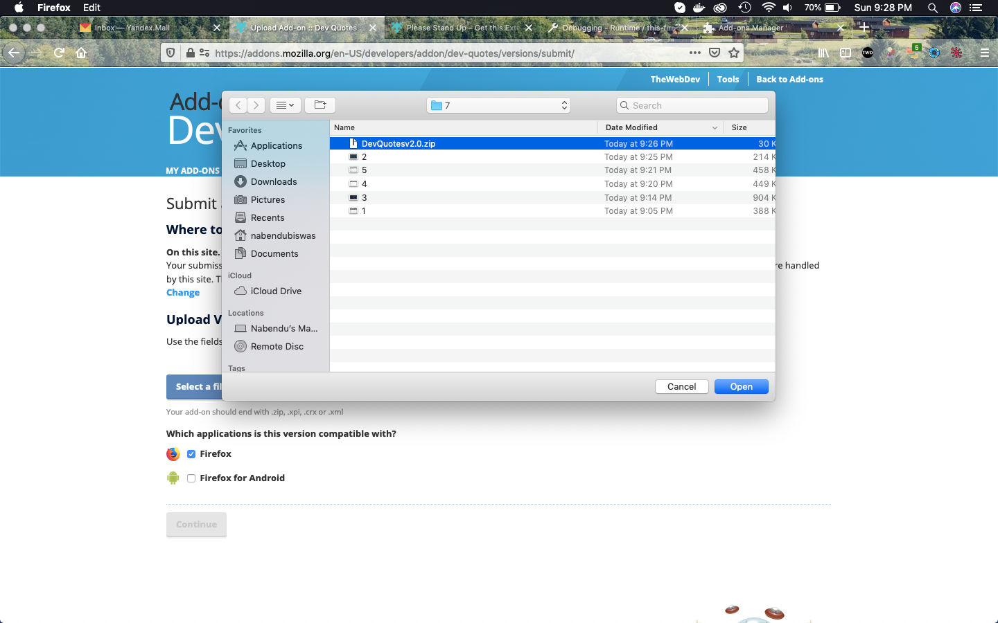The width and height of the screenshot is (998, 623).
Task: Select Downloads in sidebar
Action: [274, 181]
